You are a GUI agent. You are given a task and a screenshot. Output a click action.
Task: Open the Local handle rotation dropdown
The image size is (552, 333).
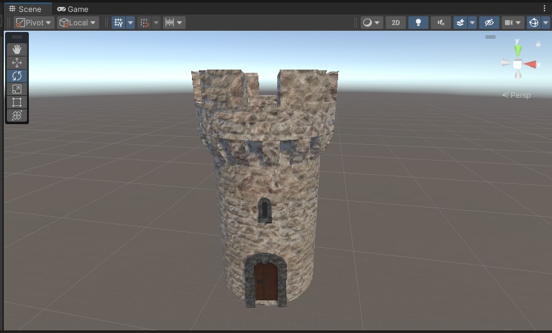point(78,23)
